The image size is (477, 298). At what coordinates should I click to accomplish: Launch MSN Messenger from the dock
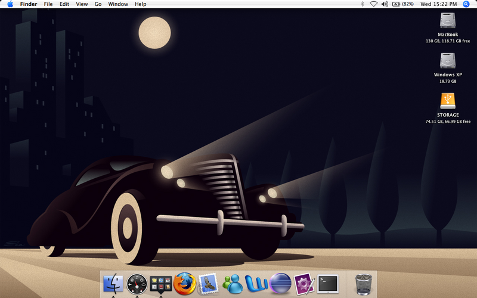pyautogui.click(x=232, y=283)
